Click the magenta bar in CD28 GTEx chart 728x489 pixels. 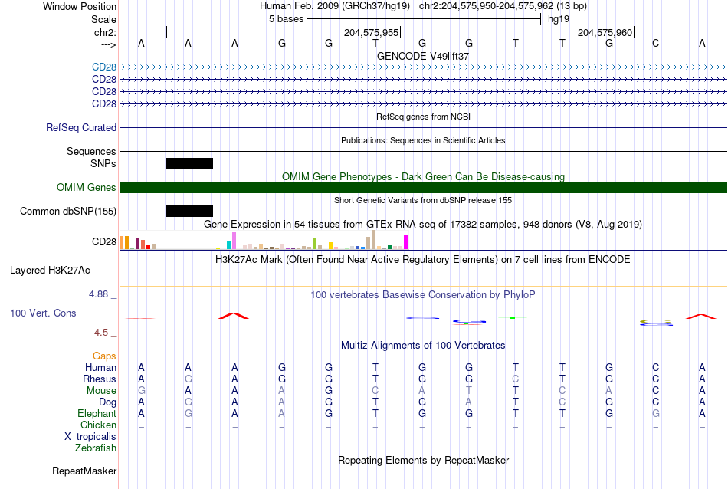(x=406, y=242)
